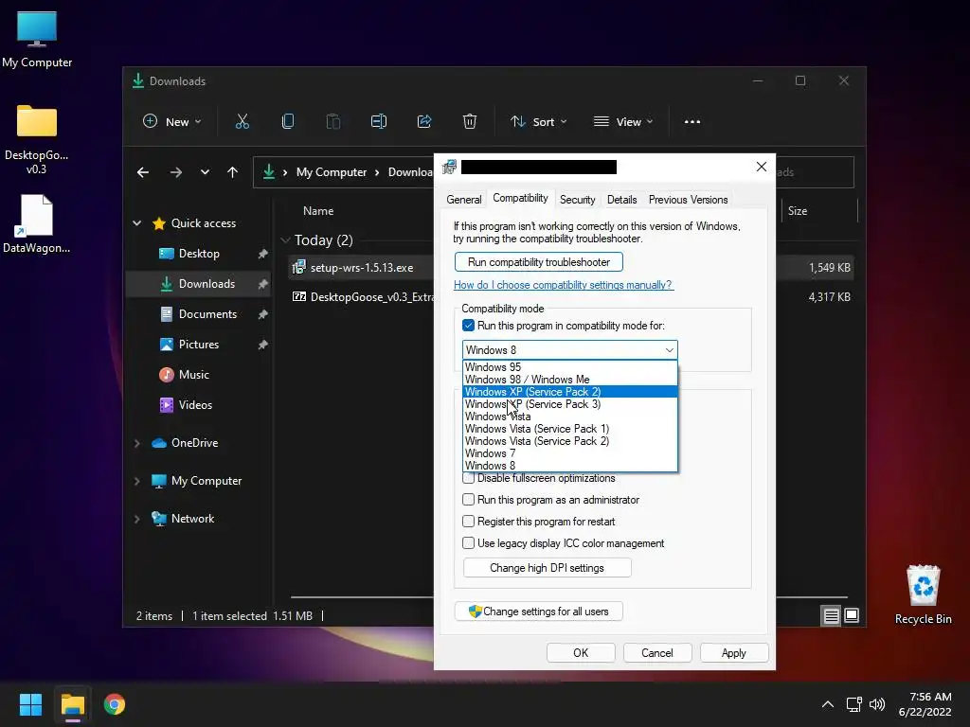Click the Rename icon in Explorer toolbar
Image resolution: width=970 pixels, height=727 pixels.
coord(379,122)
